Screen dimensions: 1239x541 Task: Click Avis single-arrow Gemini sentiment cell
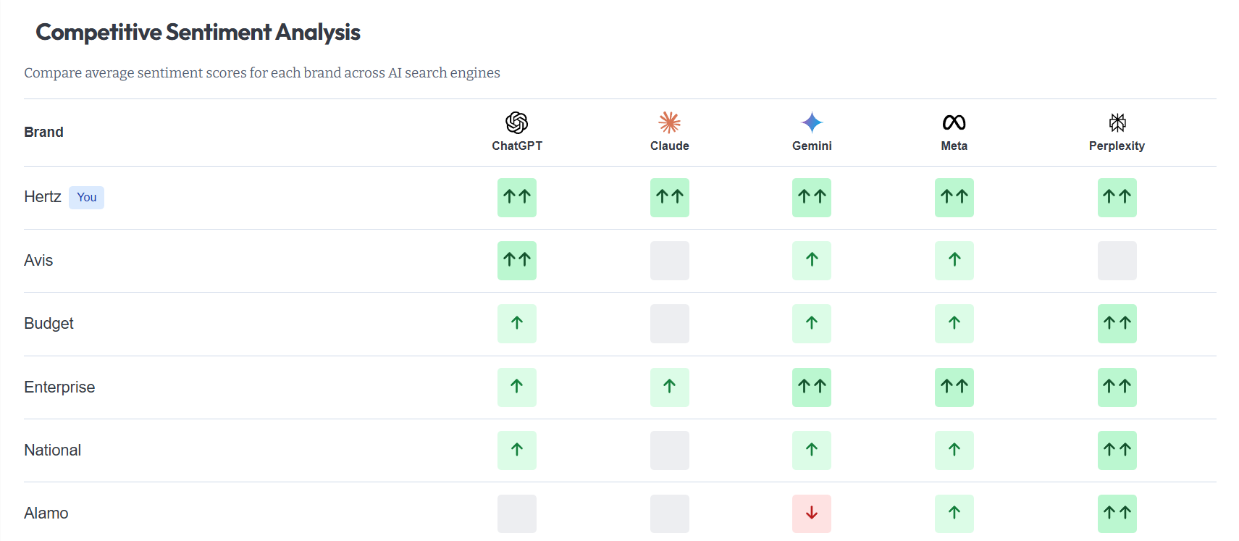click(812, 260)
